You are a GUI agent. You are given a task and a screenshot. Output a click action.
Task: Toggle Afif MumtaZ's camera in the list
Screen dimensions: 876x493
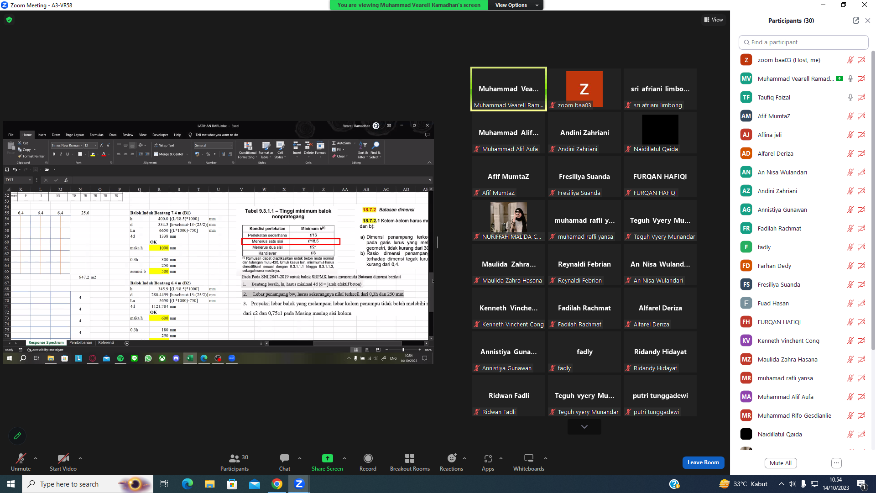(x=861, y=116)
